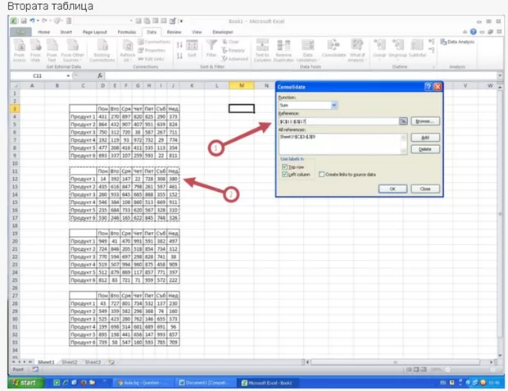Click the Add button in Consolidate dialog
The image size is (508, 391).
(x=425, y=138)
